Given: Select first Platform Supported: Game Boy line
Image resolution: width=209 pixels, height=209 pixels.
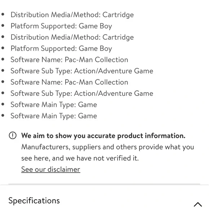Looking at the screenshot, I should [61, 26].
